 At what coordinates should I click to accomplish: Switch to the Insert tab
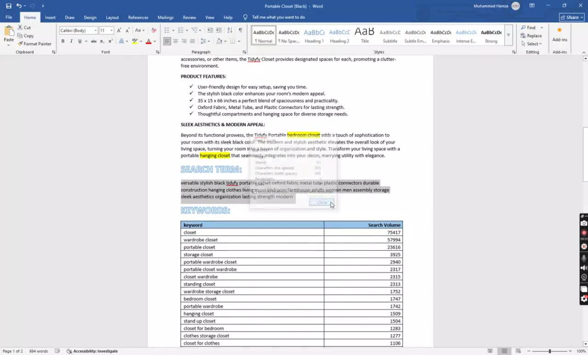point(50,17)
